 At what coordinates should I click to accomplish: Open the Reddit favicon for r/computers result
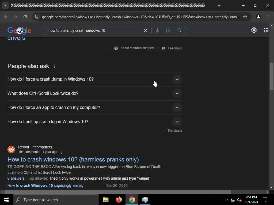point(11,149)
